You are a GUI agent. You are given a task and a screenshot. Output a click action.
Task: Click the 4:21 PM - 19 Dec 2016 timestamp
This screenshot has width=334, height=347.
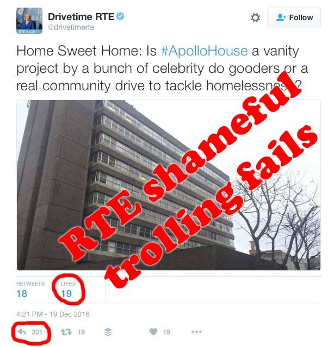click(53, 314)
